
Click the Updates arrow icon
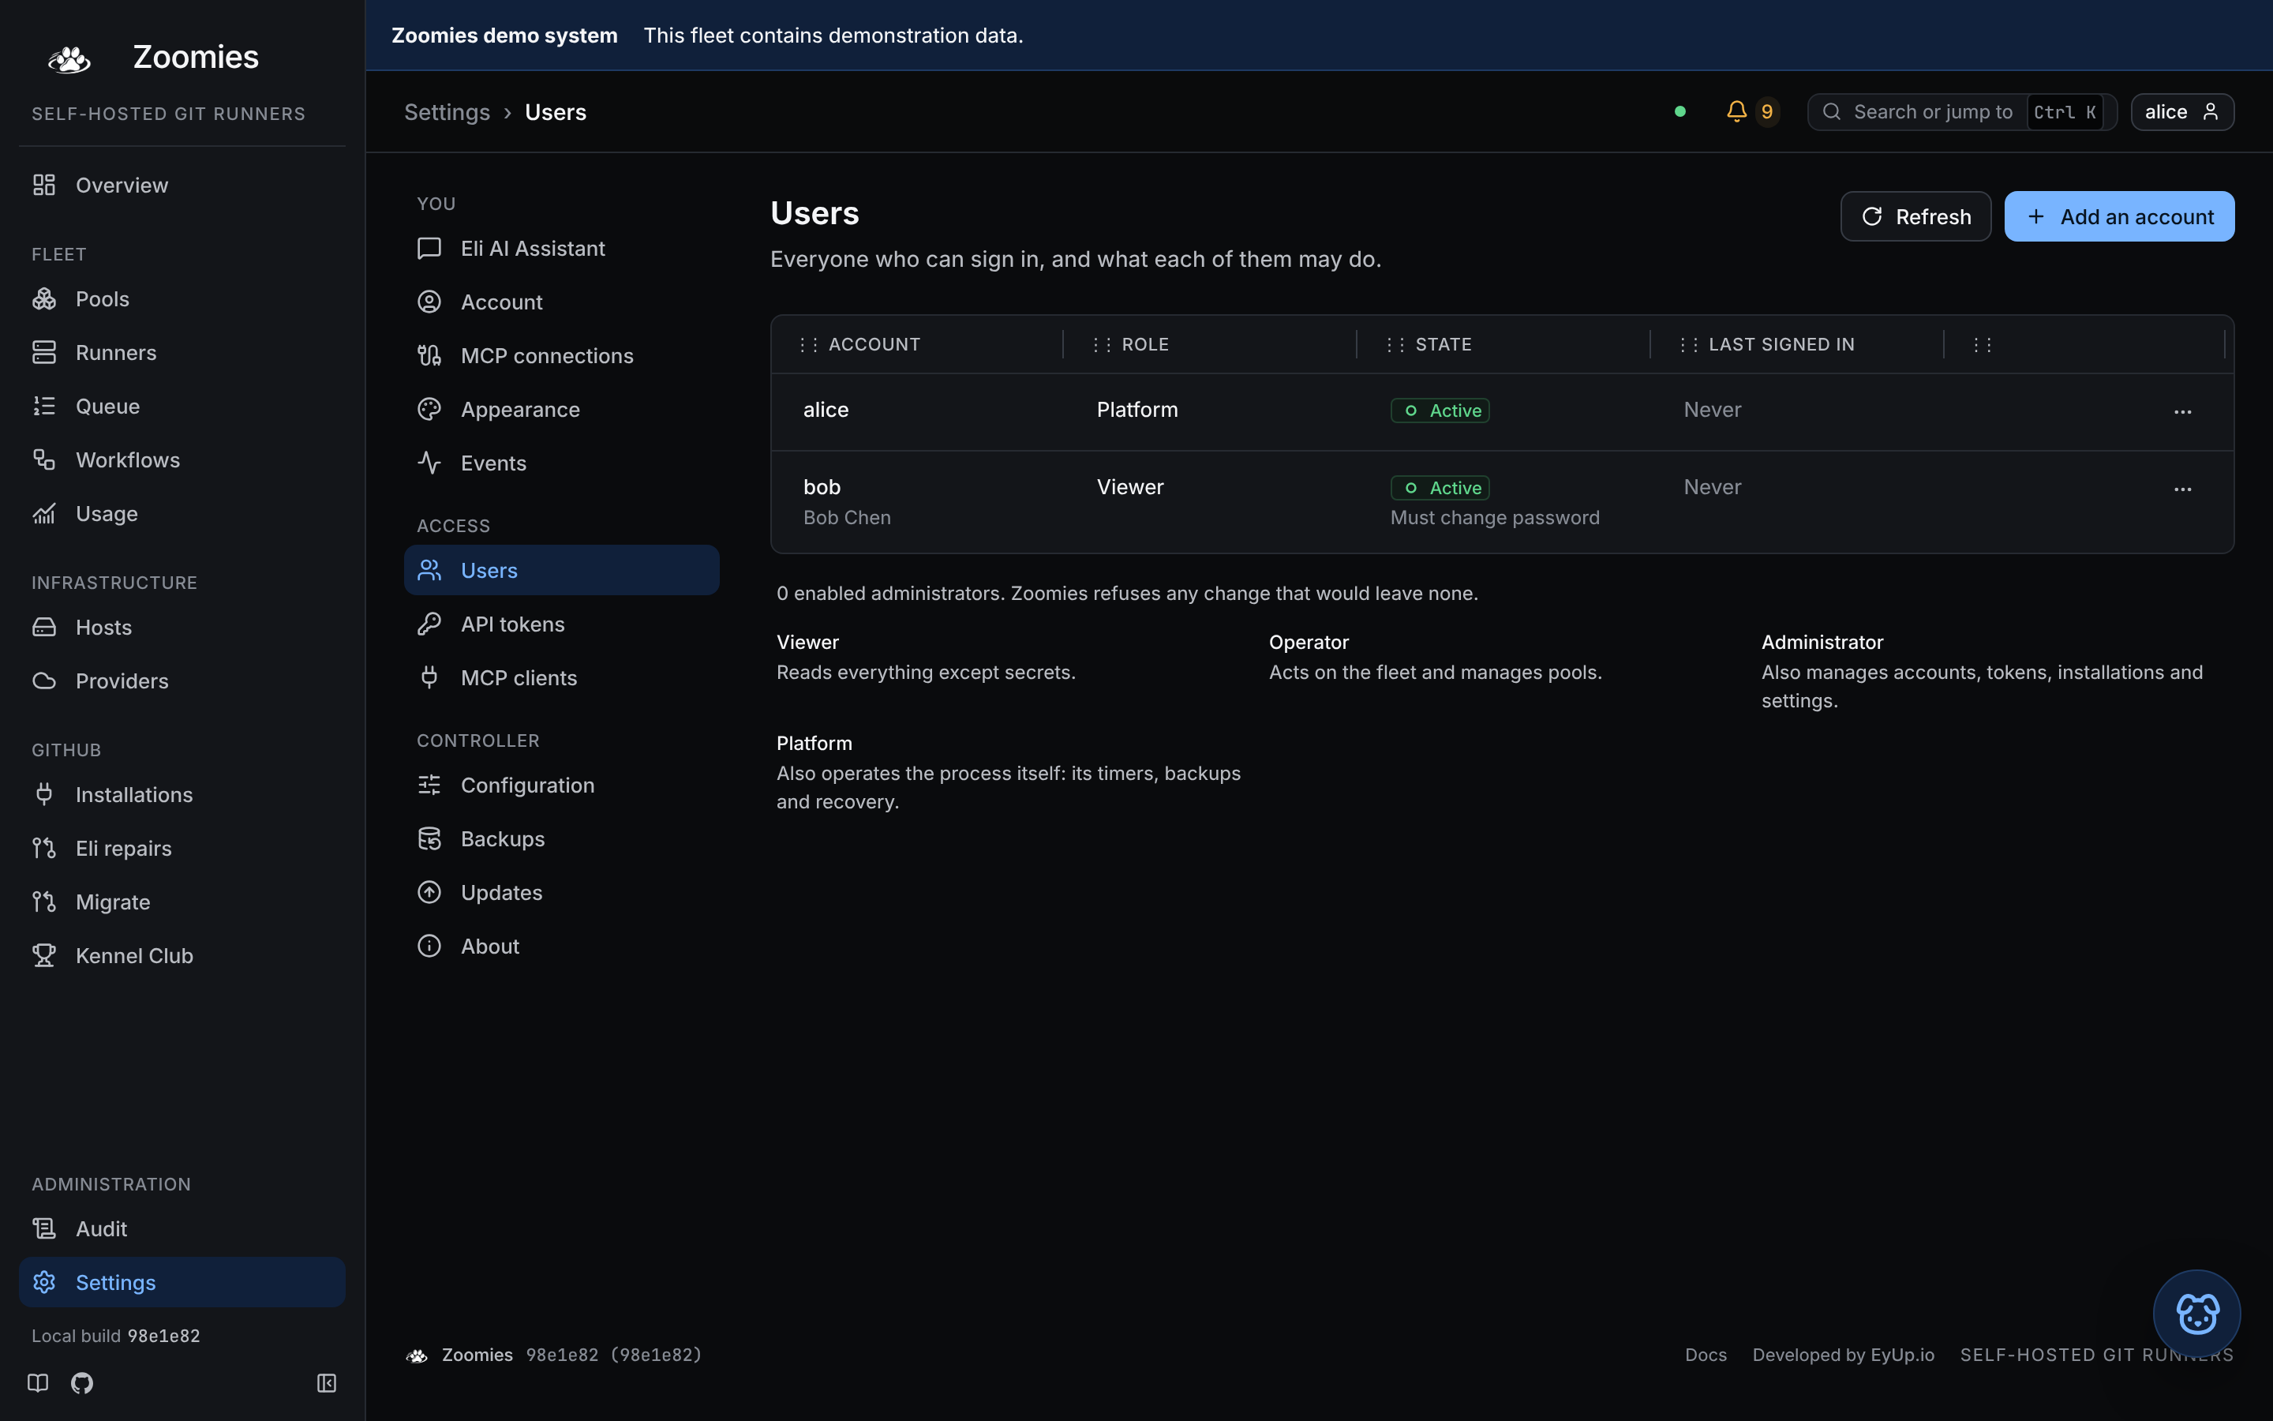429,892
